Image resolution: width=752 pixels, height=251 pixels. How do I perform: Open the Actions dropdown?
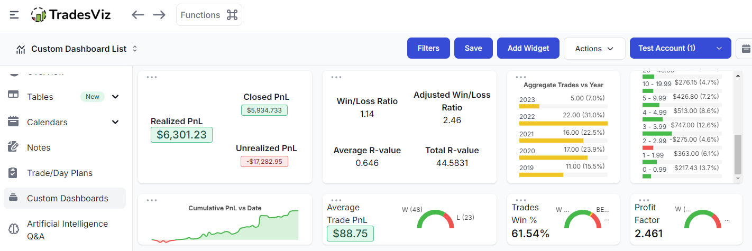tap(594, 48)
